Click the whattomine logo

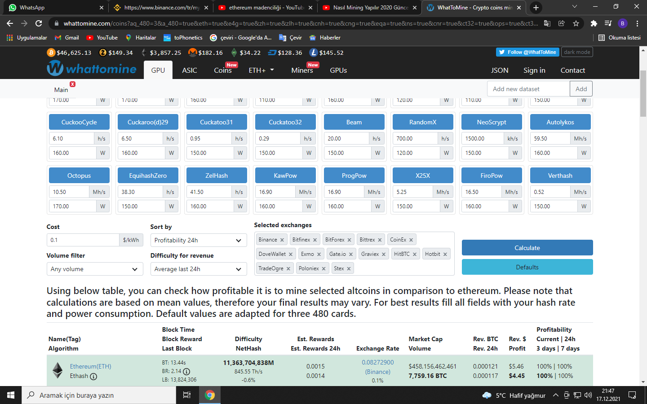point(92,69)
